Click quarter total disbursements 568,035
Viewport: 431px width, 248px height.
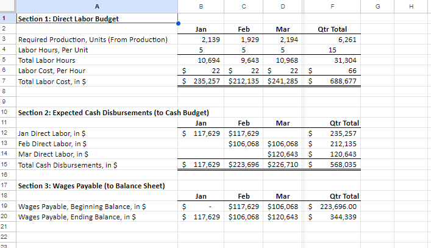[x=332, y=165]
